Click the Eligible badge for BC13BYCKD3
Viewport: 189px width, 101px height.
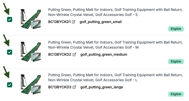click(176, 94)
